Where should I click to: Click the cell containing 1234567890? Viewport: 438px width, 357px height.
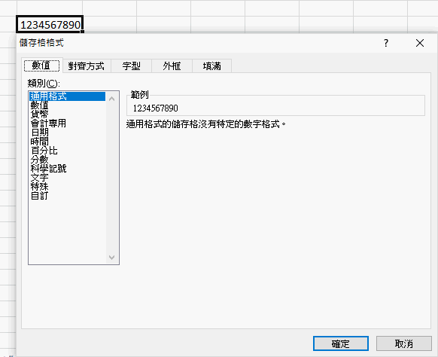pyautogui.click(x=50, y=25)
